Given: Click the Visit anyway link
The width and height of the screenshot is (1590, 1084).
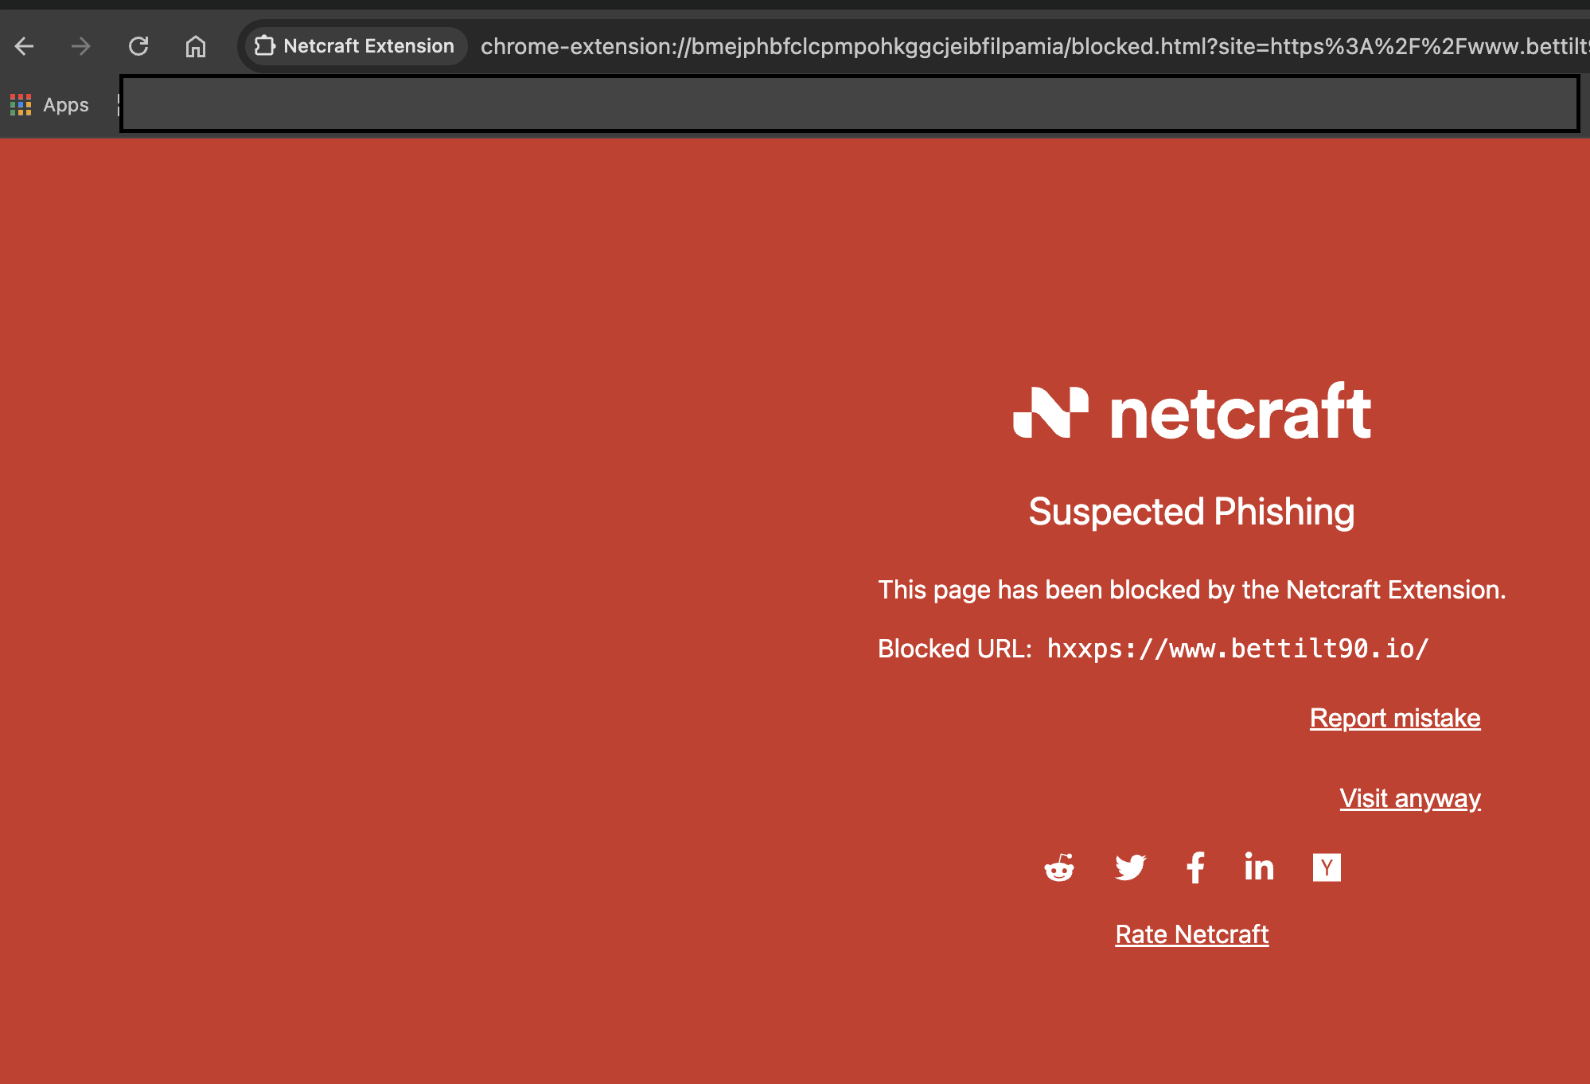Looking at the screenshot, I should [x=1410, y=798].
